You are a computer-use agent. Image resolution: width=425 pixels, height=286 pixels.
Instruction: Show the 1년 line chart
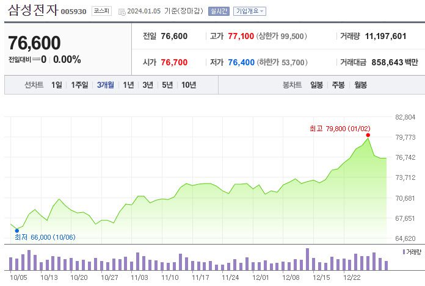click(128, 85)
